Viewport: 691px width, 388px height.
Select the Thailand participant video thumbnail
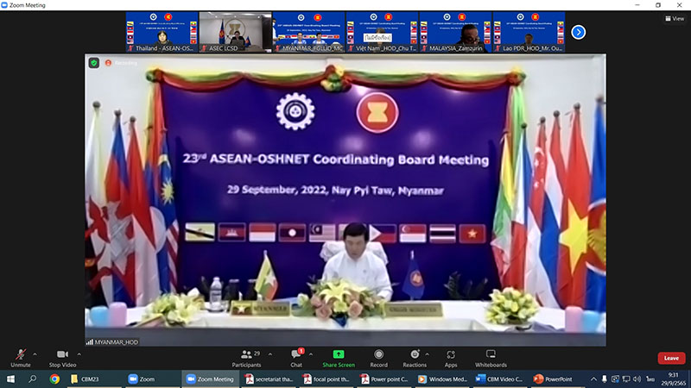point(161,32)
